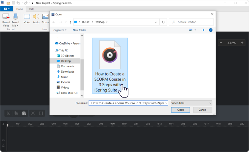Click the Cut scissors tool

point(8,113)
